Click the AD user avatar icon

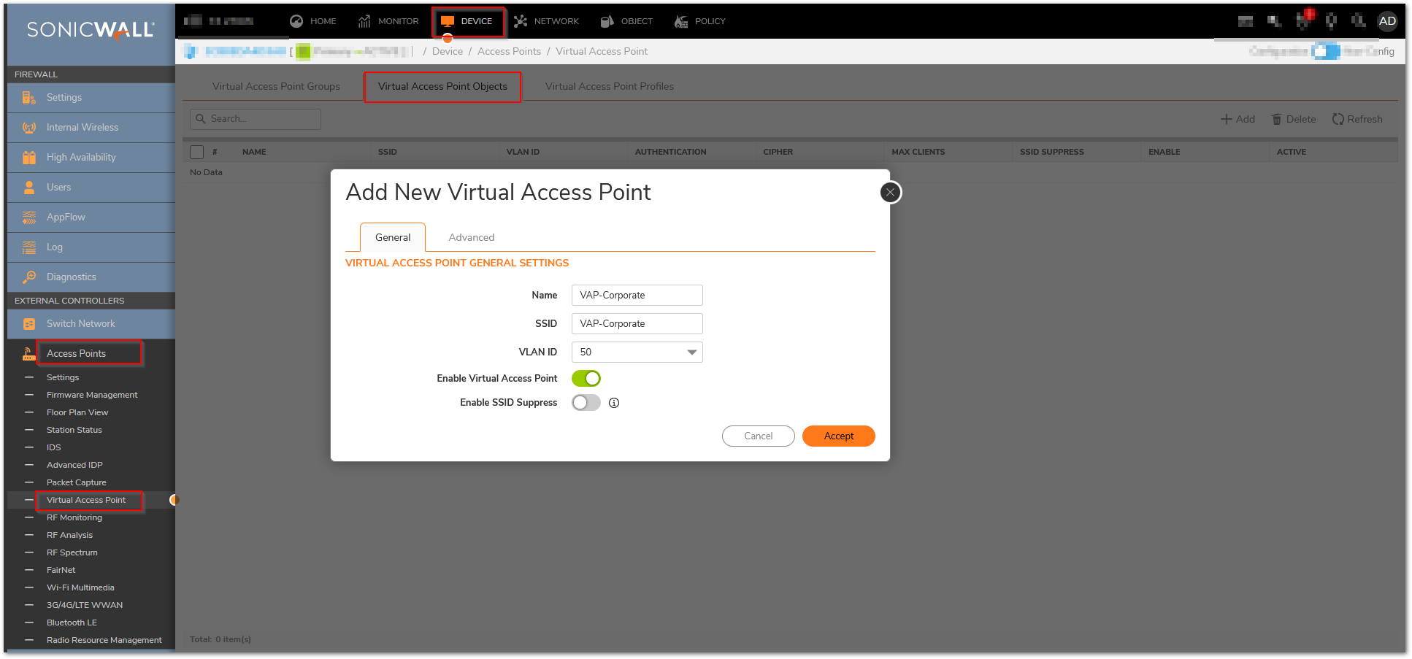[x=1387, y=21]
